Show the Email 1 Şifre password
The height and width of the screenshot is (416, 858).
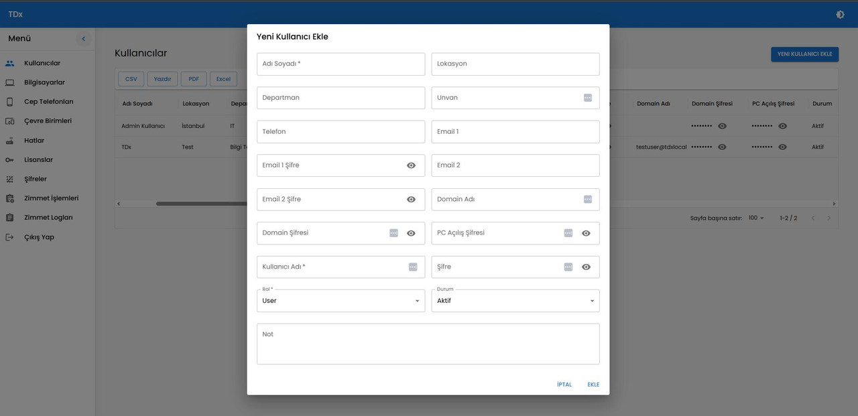(411, 165)
